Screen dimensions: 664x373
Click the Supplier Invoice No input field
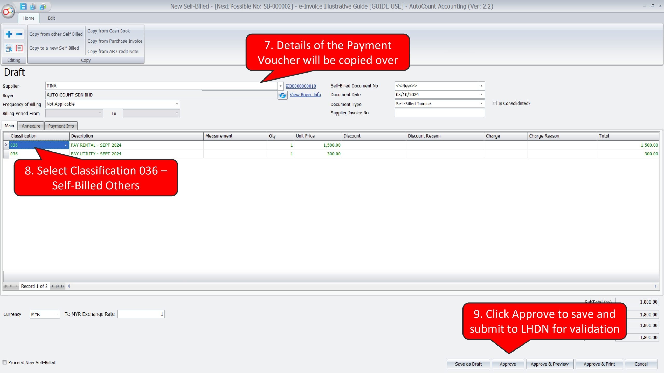pos(439,113)
